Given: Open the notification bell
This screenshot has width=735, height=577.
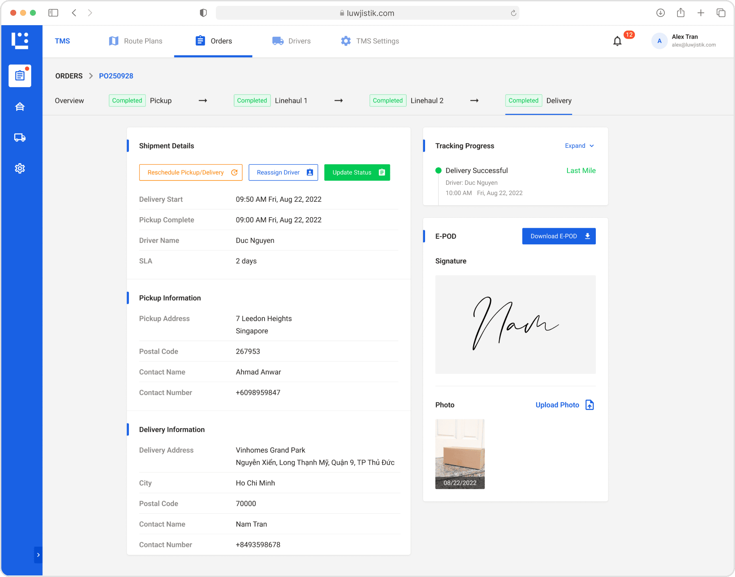Looking at the screenshot, I should (x=617, y=41).
